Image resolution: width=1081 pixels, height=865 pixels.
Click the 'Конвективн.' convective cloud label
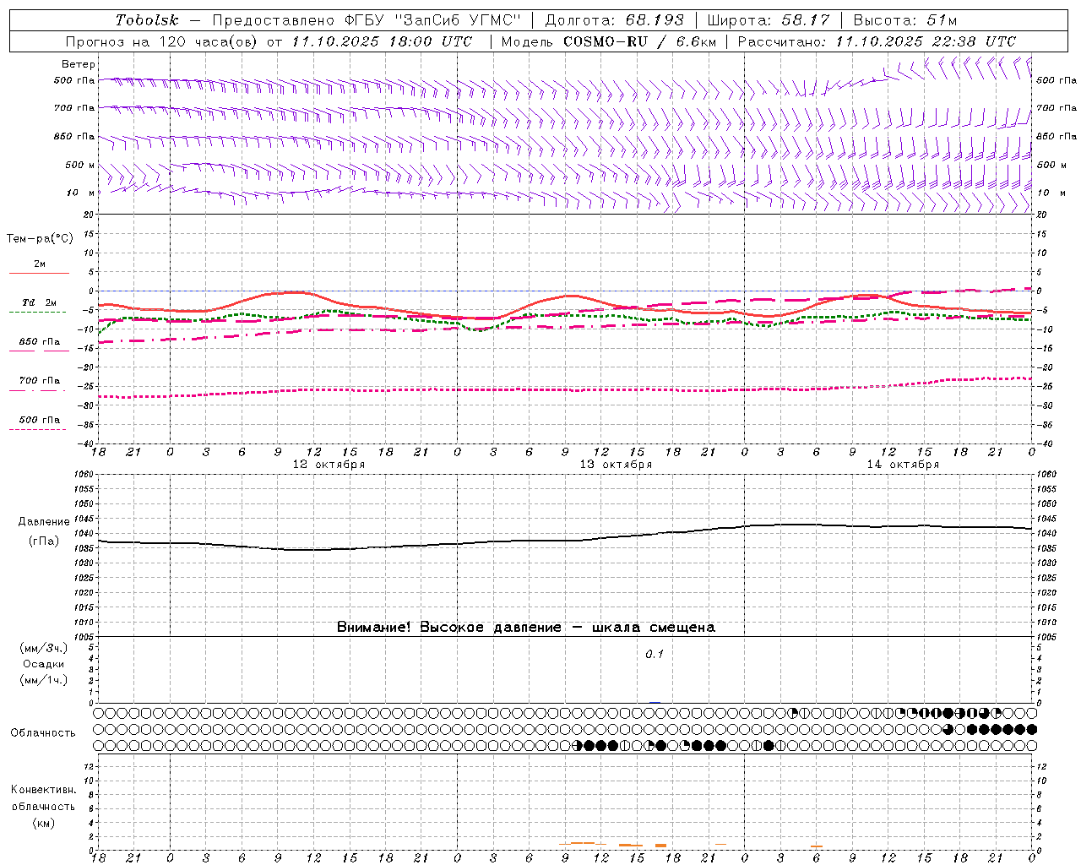click(43, 790)
